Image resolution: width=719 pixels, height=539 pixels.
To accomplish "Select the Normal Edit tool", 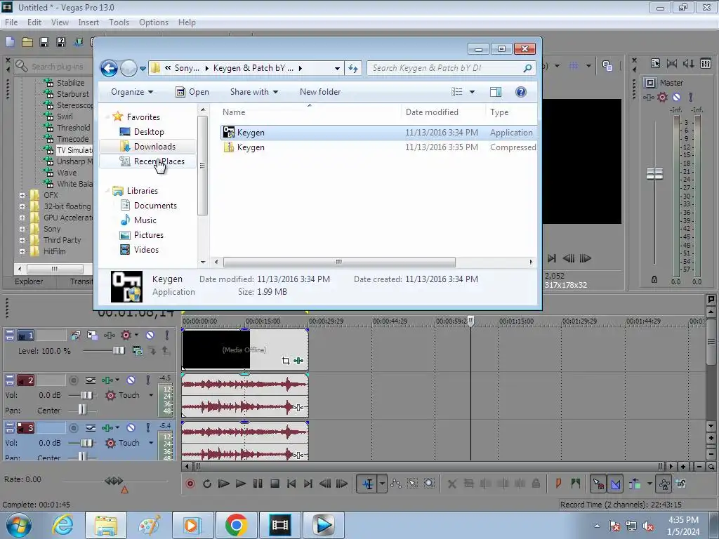I will [368, 484].
